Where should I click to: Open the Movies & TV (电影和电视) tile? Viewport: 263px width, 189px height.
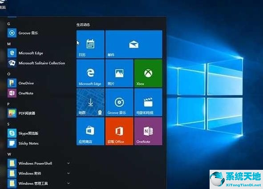click(148, 103)
